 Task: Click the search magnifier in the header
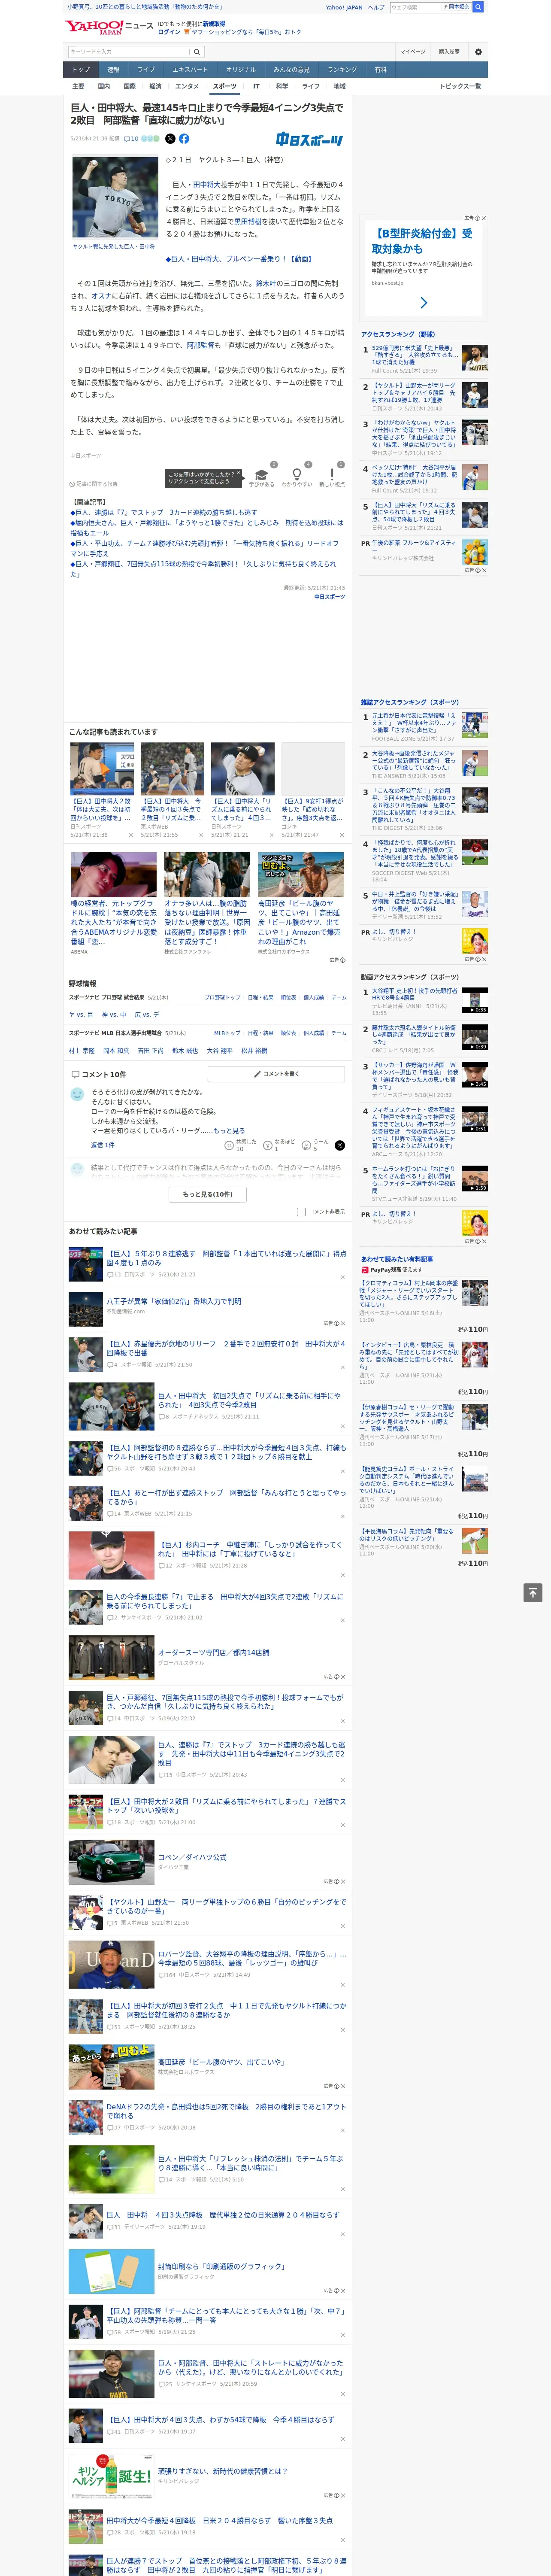pos(197,52)
